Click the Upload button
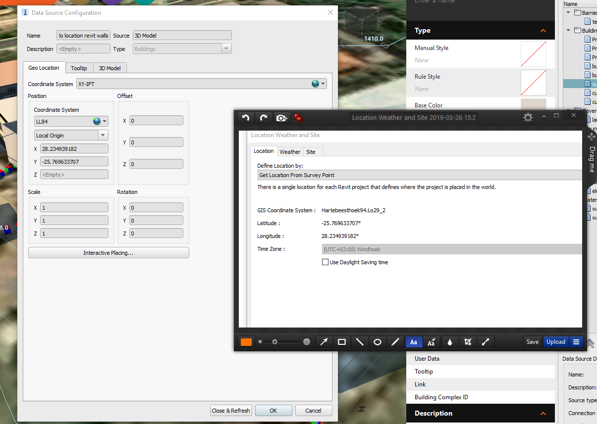The width and height of the screenshot is (597, 424). coord(556,342)
